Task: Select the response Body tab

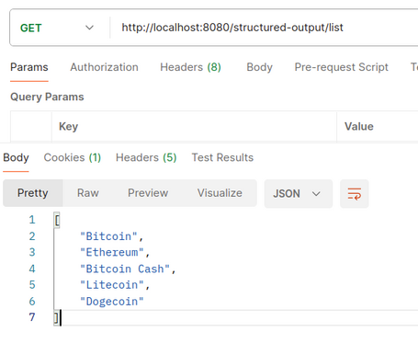Action: pyautogui.click(x=16, y=157)
